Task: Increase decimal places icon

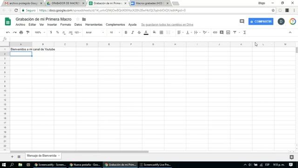Action: click(70, 33)
